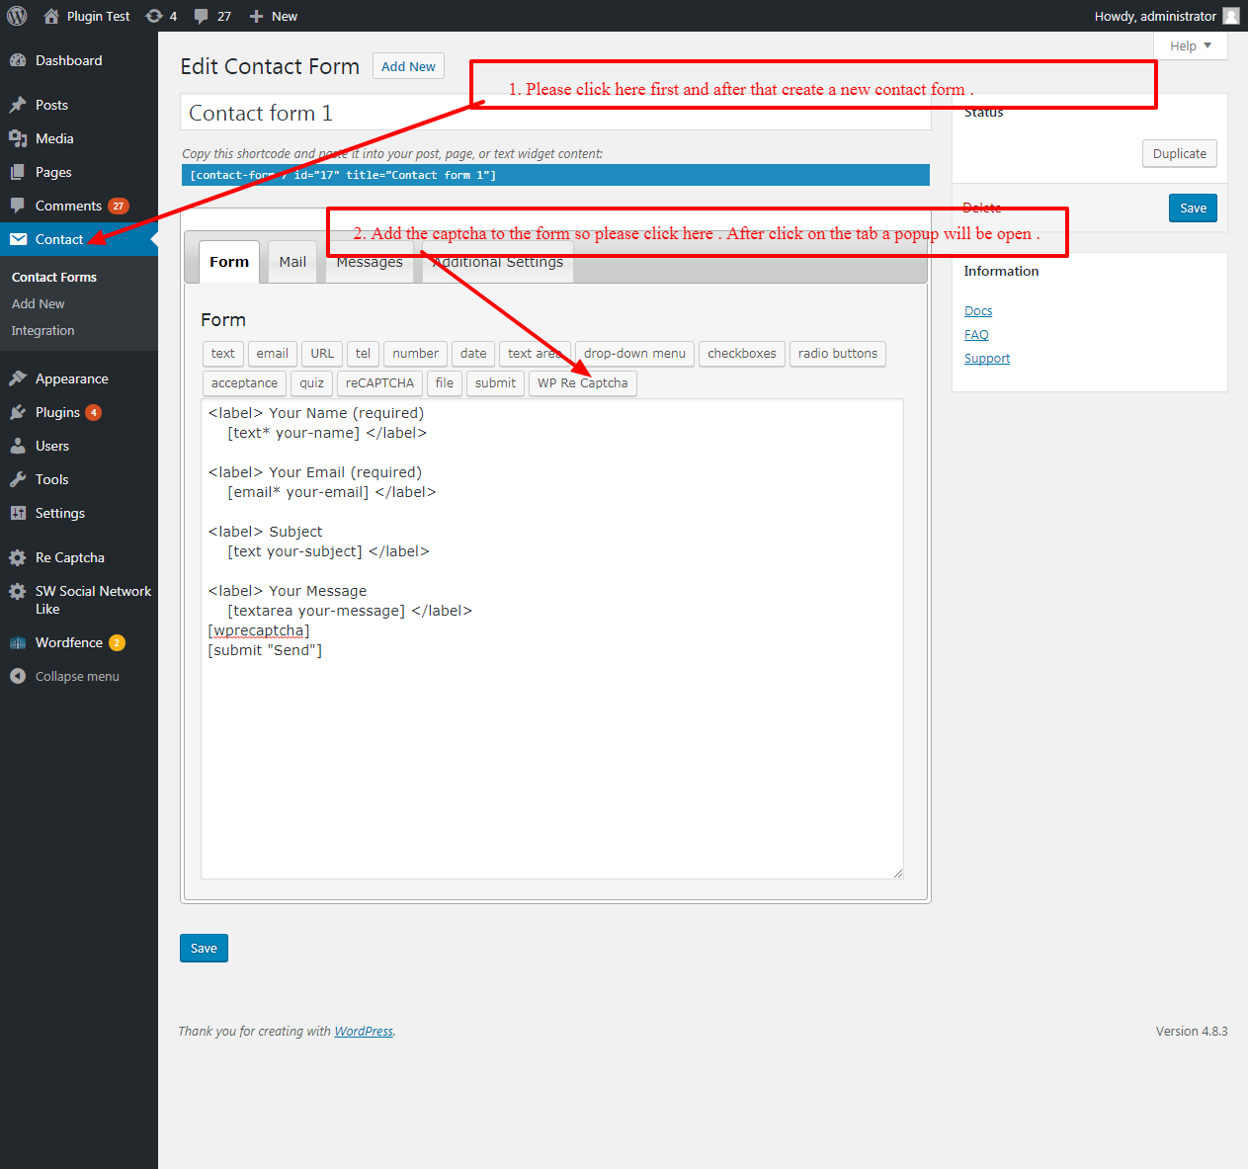Click the home icon beside Plugin Test

coord(51,16)
